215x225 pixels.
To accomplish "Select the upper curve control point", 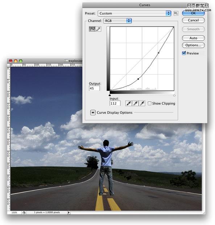I will (x=158, y=53).
